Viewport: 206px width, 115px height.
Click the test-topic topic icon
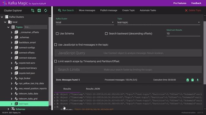[x=16, y=104]
